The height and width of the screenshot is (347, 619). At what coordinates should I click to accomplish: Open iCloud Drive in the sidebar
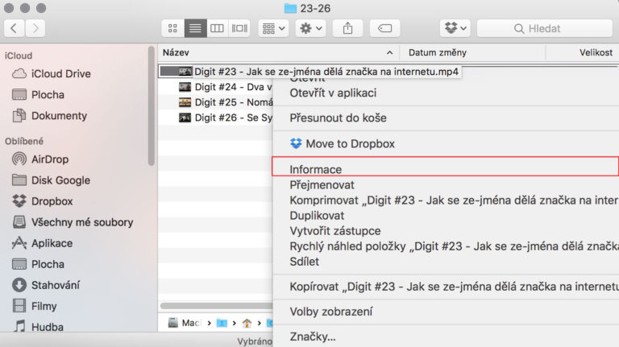point(60,74)
